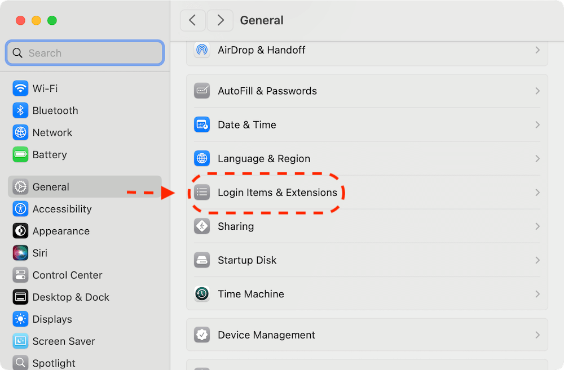
Task: Select Accessibility in the sidebar
Action: coord(61,209)
